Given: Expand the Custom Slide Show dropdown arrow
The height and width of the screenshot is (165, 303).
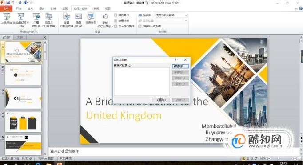Looking at the screenshot, I should (56, 26).
